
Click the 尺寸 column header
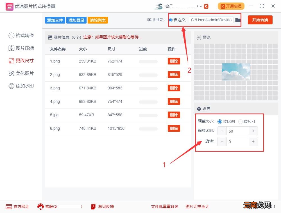pyautogui.click(x=112, y=49)
